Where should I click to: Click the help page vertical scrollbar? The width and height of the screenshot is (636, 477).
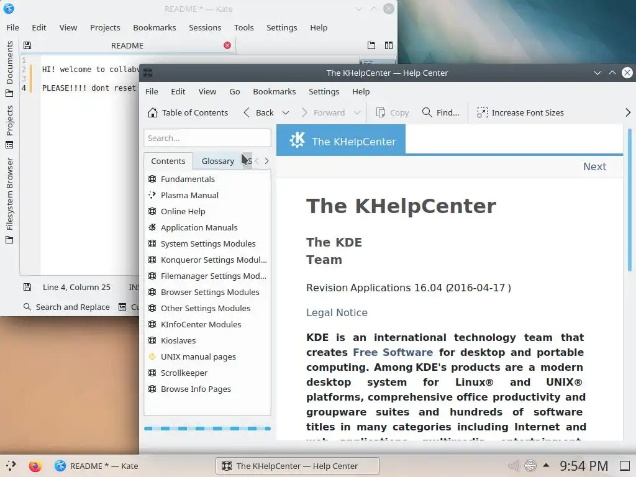coord(630,200)
